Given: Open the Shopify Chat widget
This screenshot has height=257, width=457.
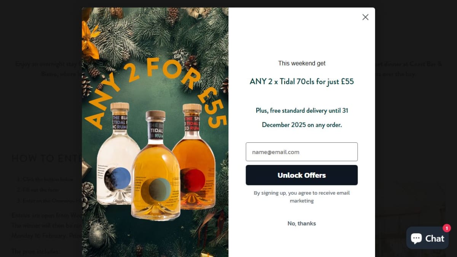Looking at the screenshot, I should click(x=427, y=238).
